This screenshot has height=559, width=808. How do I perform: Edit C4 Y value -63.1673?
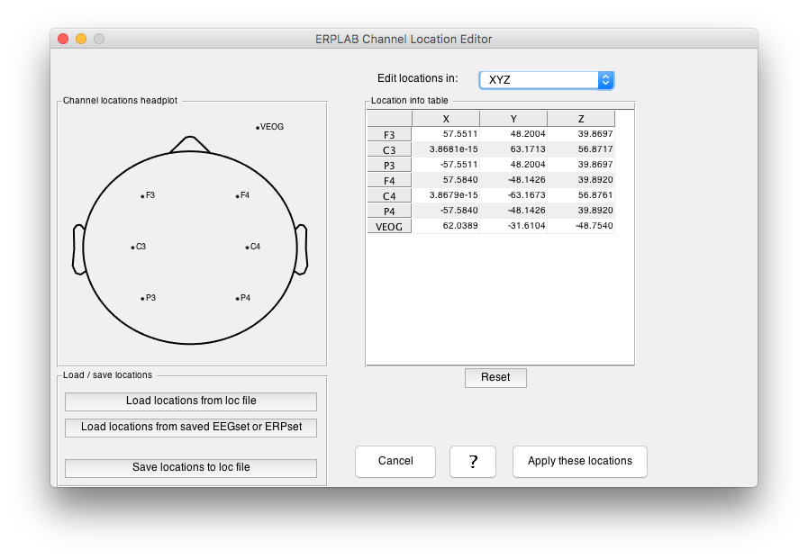coord(513,195)
